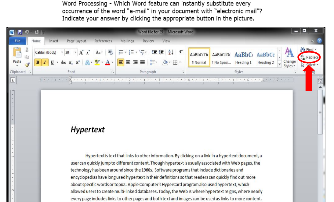This screenshot has height=202, width=334.
Task: Open the Mailings tab
Action: click(x=127, y=41)
